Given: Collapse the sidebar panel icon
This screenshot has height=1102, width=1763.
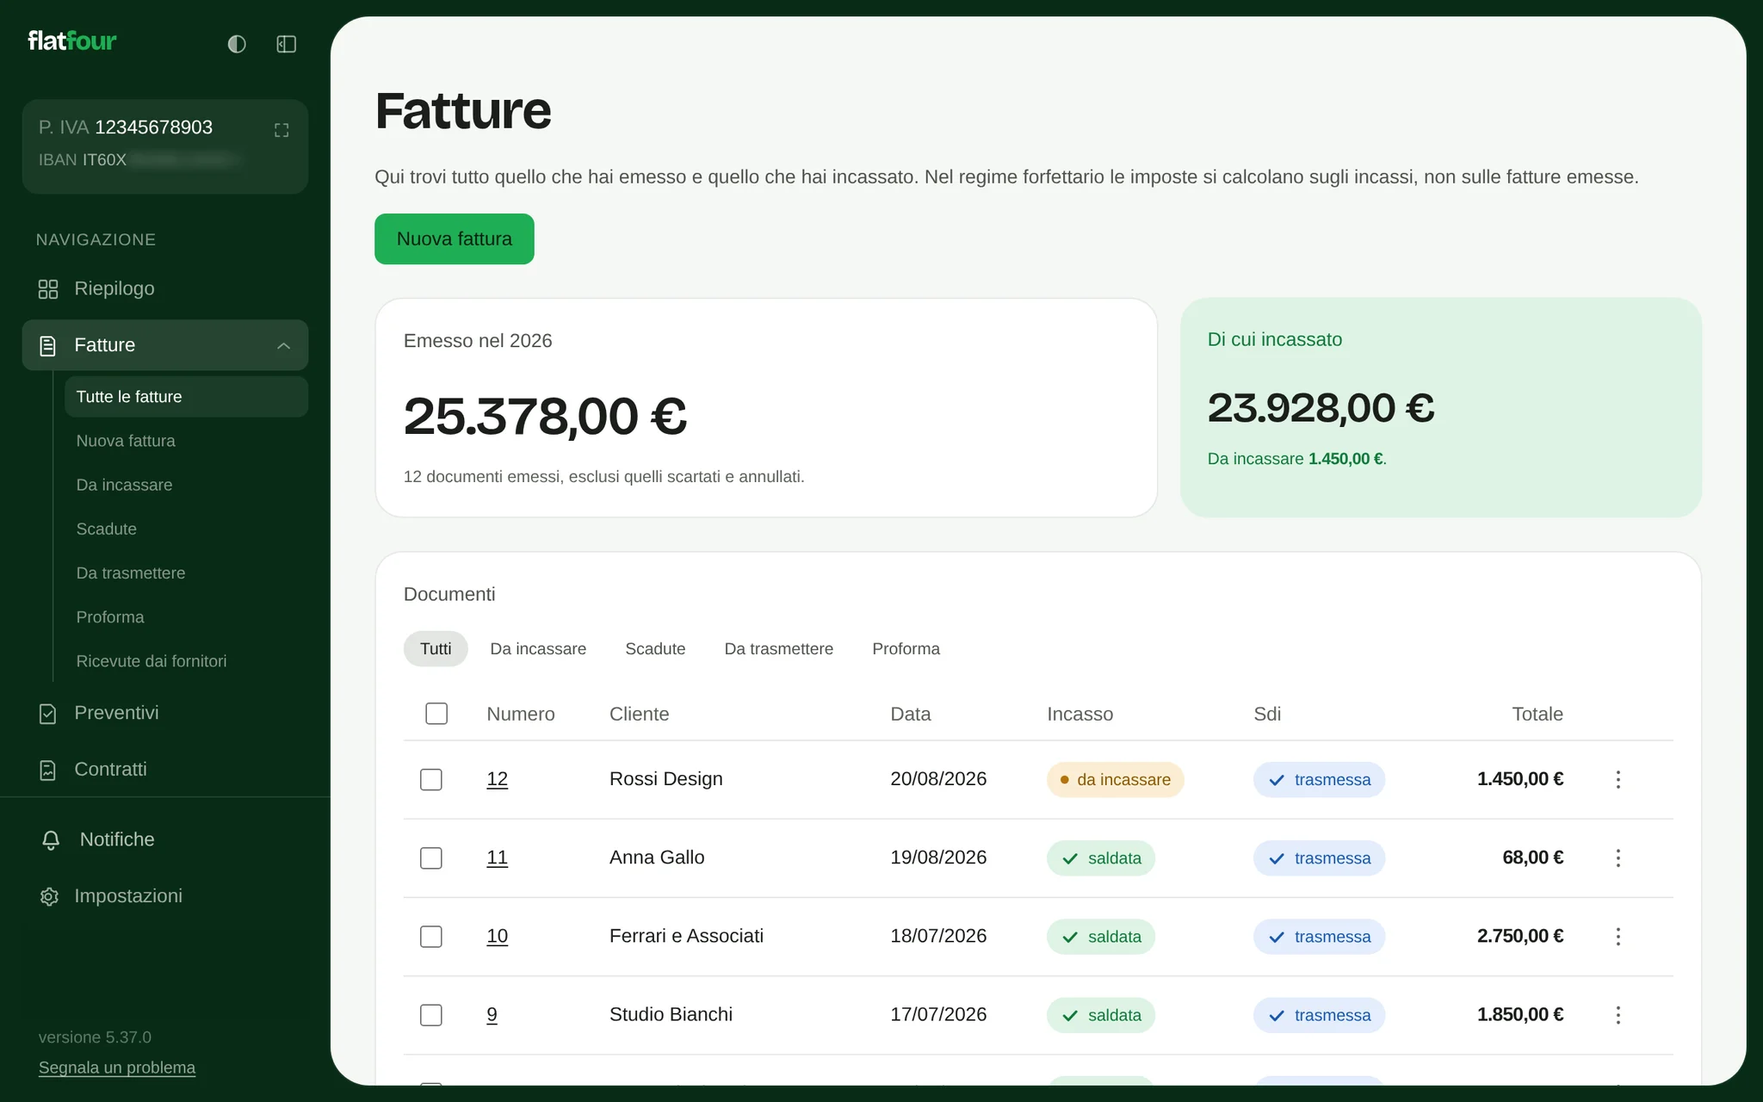Looking at the screenshot, I should [x=287, y=44].
